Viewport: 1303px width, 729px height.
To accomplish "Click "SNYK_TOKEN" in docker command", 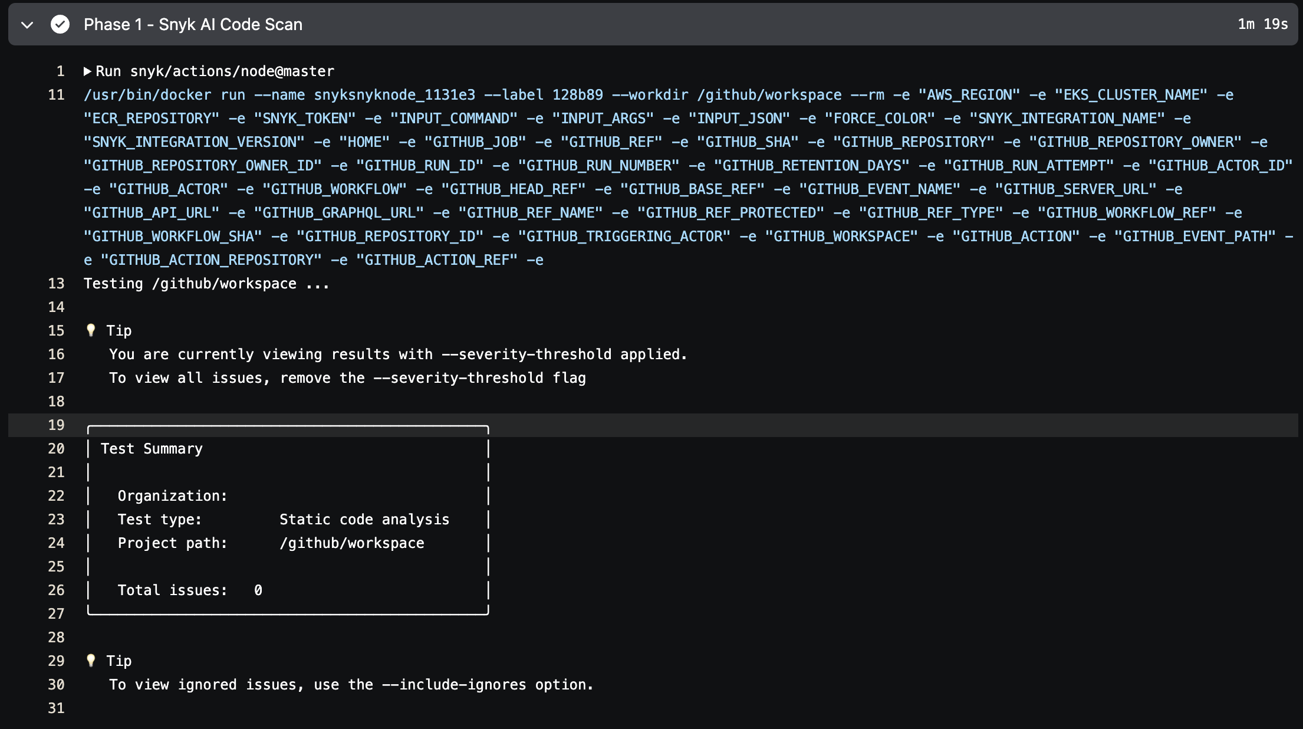I will tap(305, 119).
